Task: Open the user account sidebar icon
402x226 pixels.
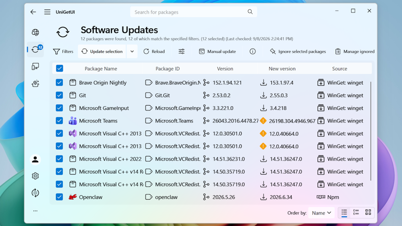Action: pyautogui.click(x=36, y=160)
